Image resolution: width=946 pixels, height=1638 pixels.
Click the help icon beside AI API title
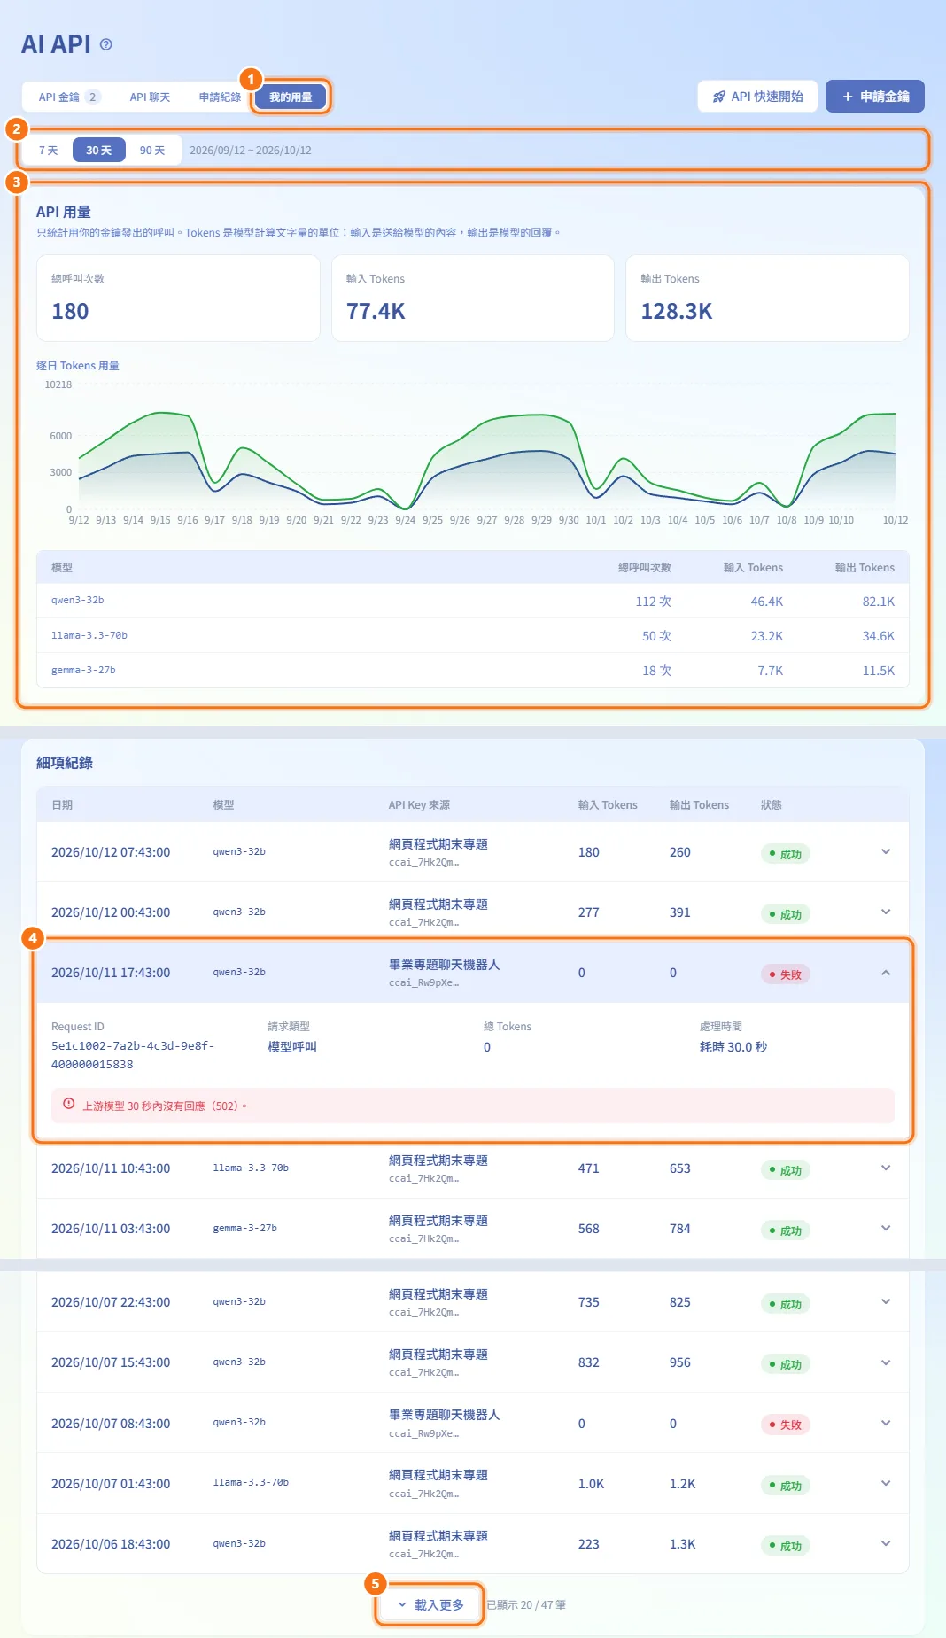[x=106, y=44]
